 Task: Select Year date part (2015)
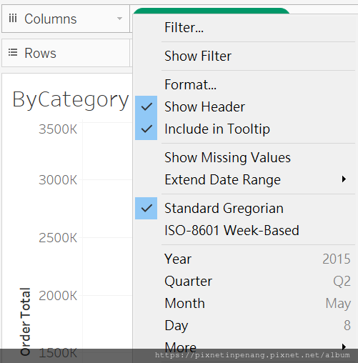pyautogui.click(x=245, y=259)
